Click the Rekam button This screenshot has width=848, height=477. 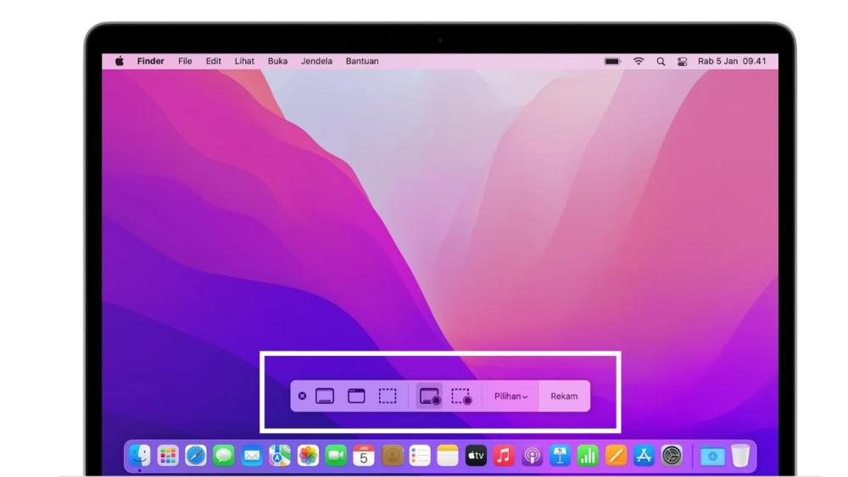[x=564, y=396]
